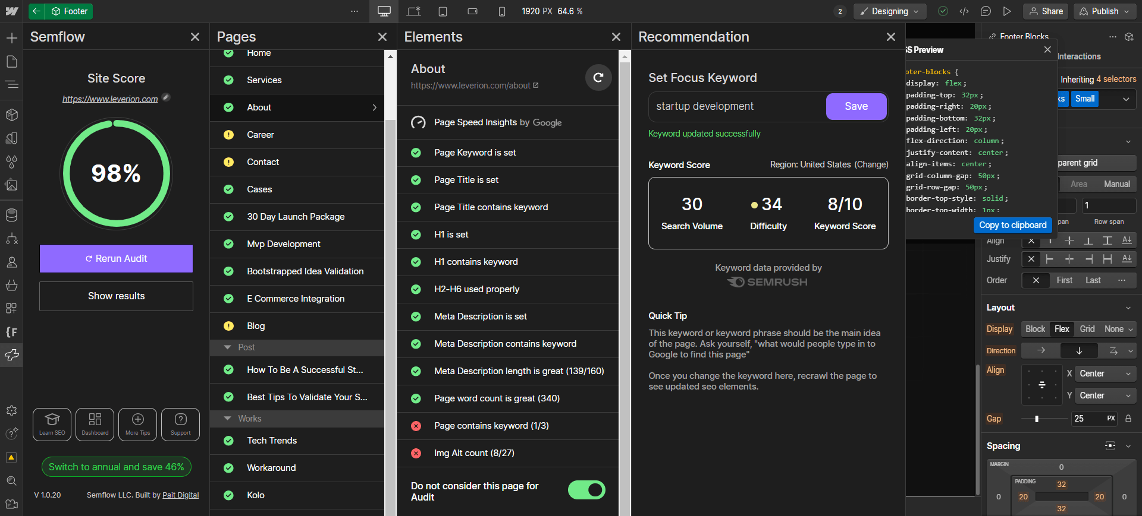The image size is (1142, 516).
Task: Select the About page row
Action: 297,107
